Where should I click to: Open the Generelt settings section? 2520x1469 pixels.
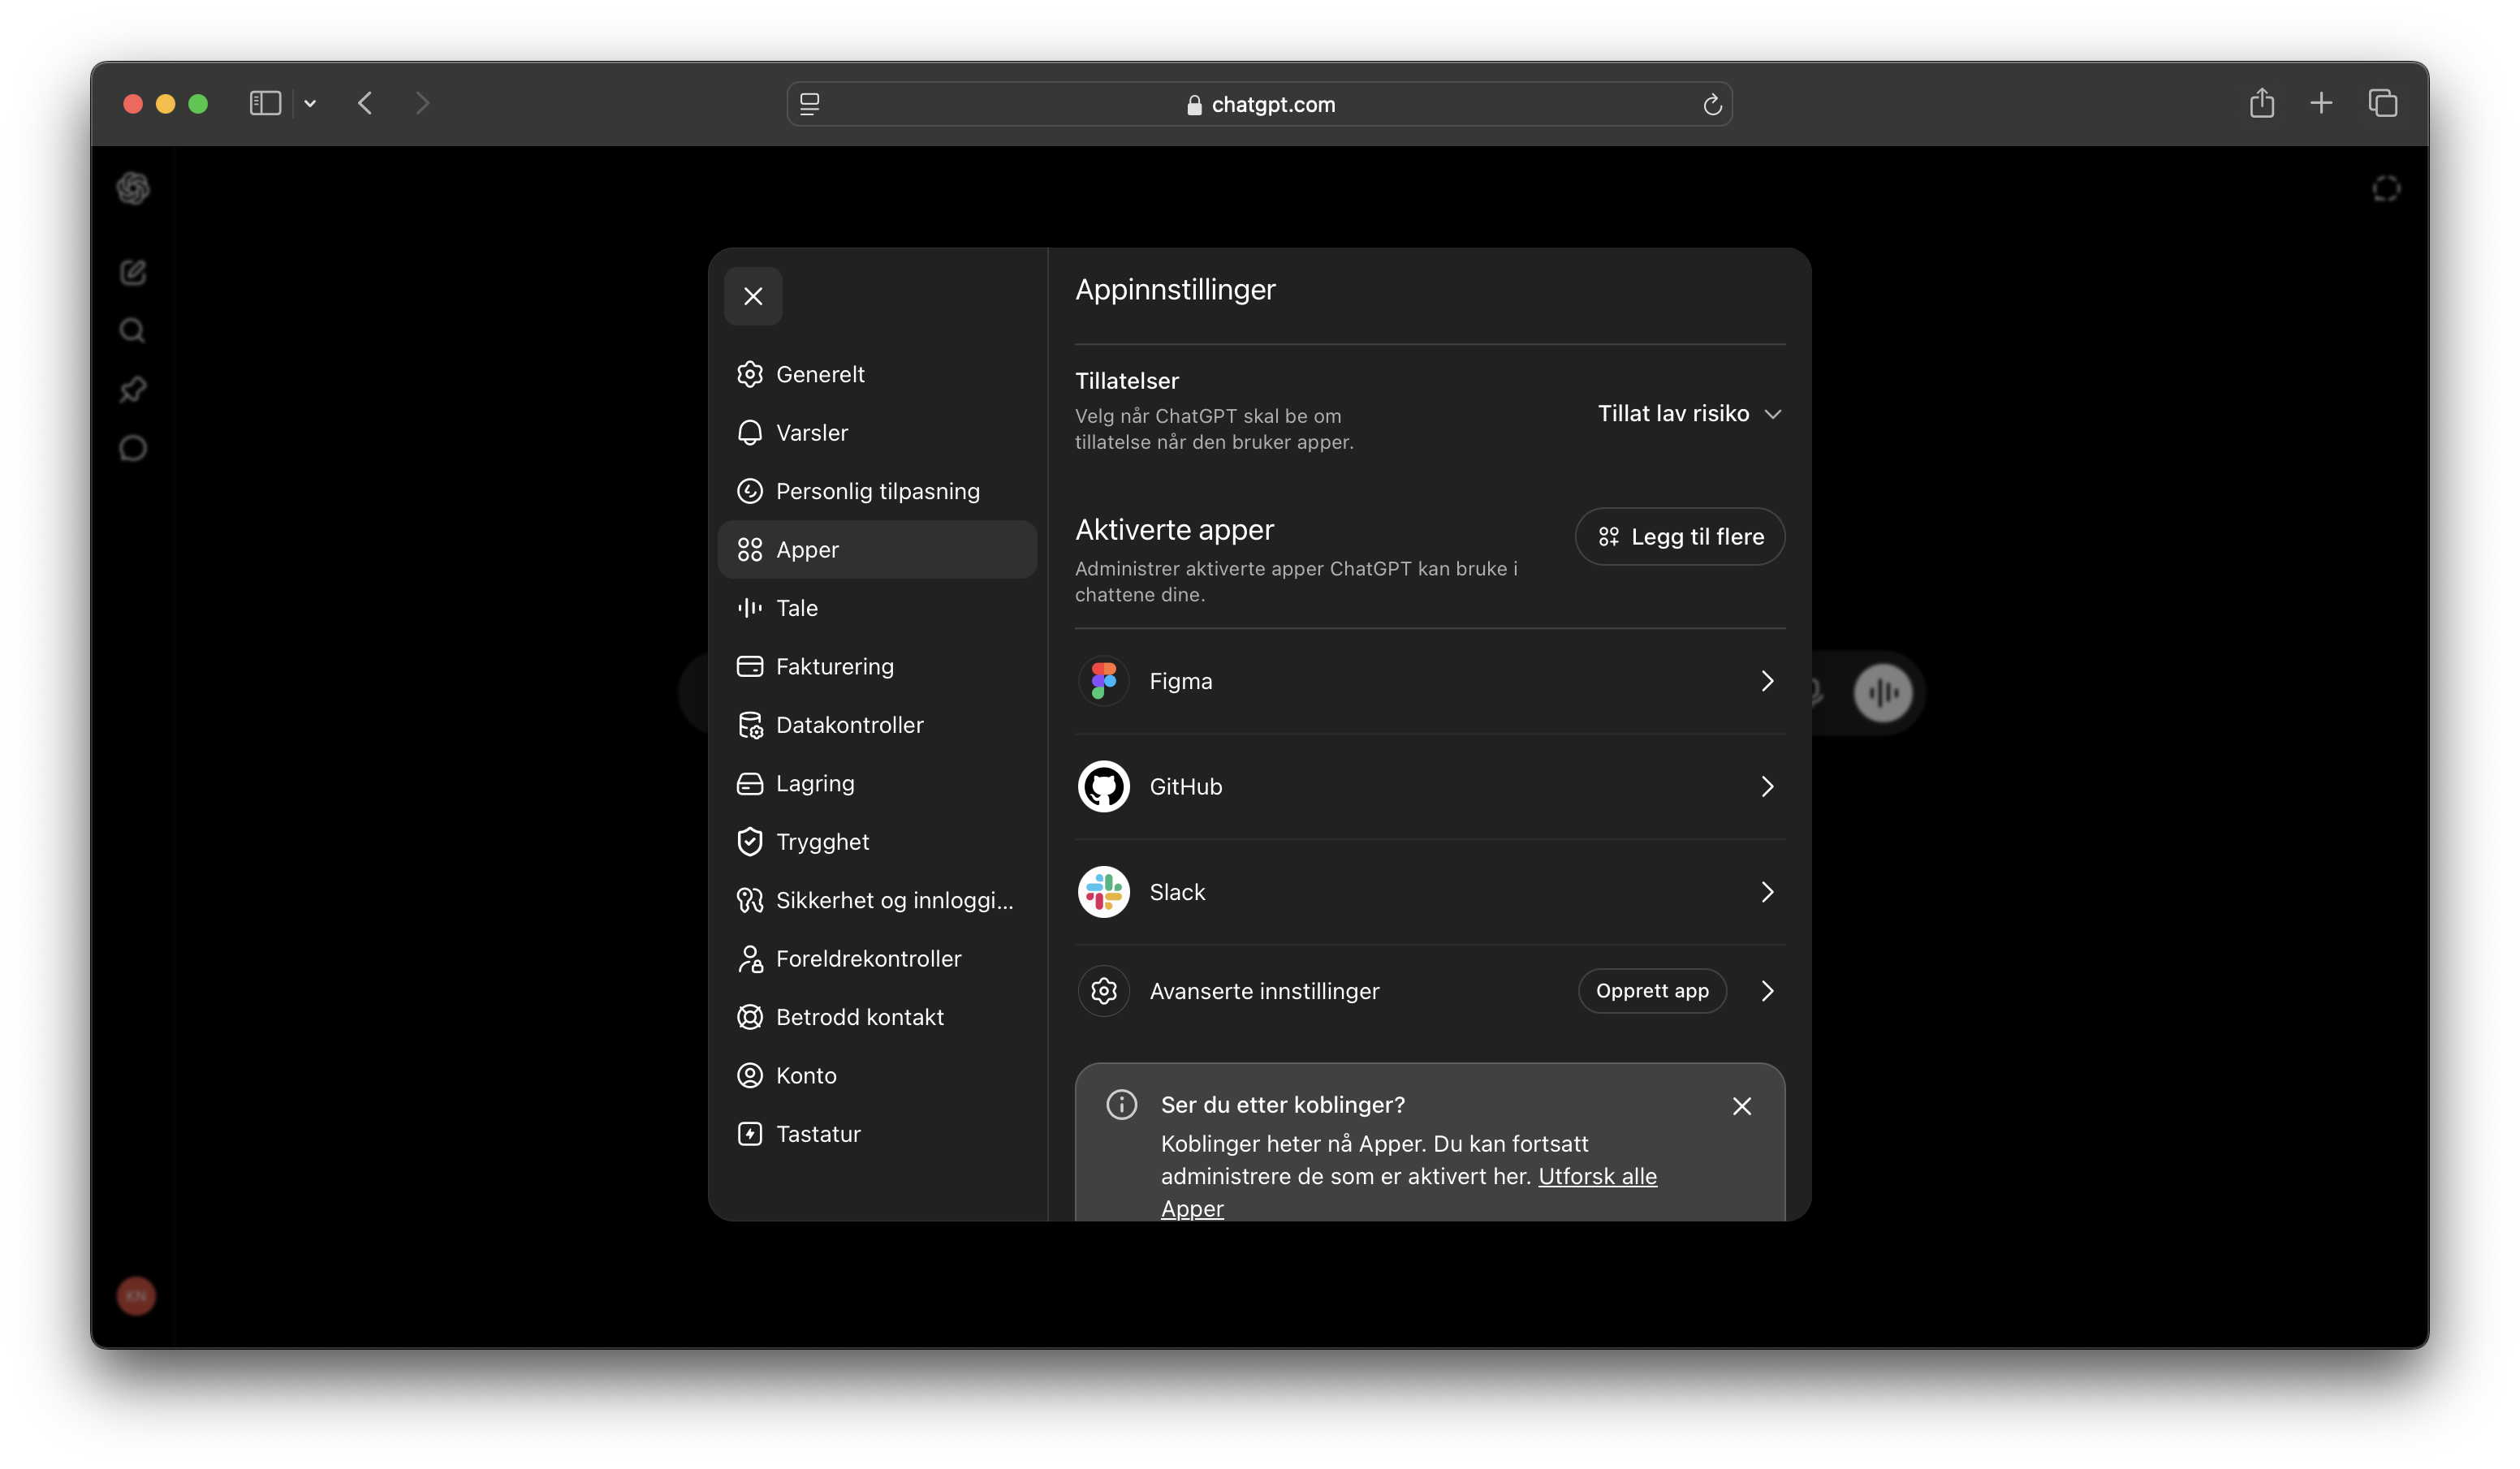click(x=877, y=374)
